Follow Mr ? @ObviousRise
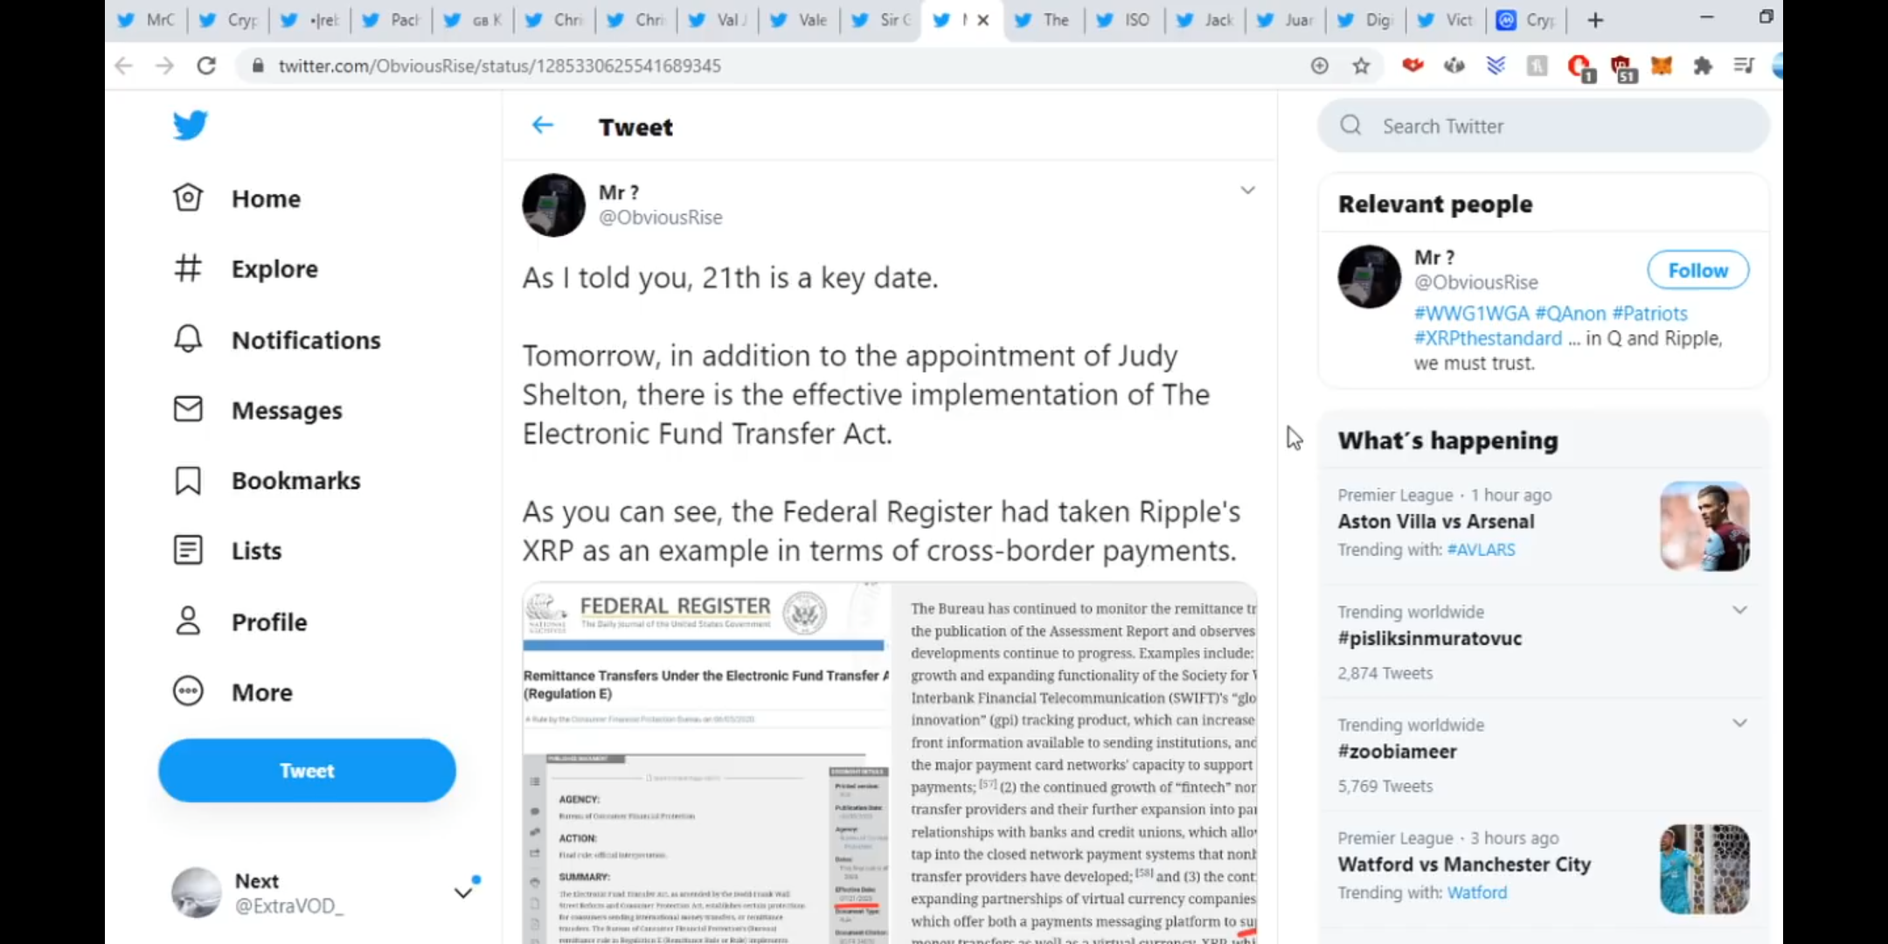The image size is (1888, 944). click(x=1697, y=270)
